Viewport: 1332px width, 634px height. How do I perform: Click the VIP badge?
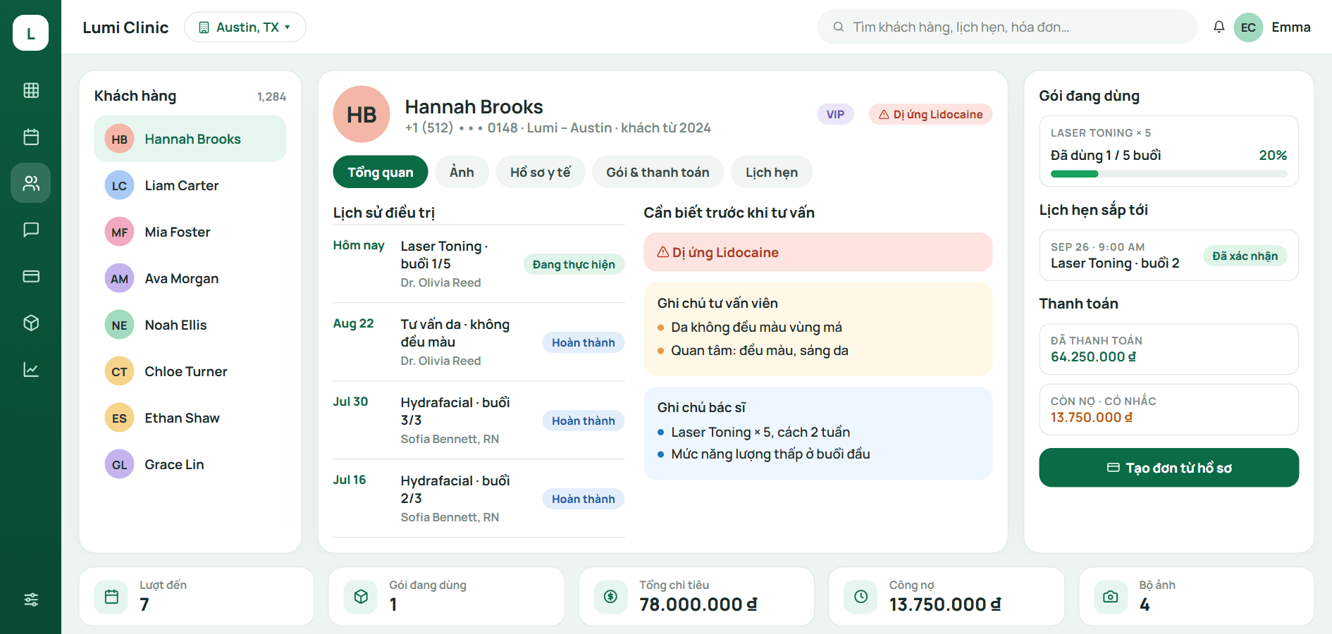click(x=835, y=114)
